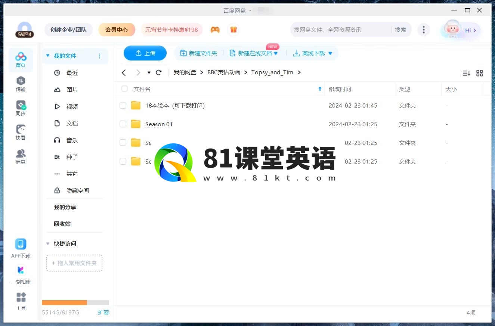Click the 种子 Bt icon
Viewport: 495px width, 326px height.
click(x=57, y=157)
